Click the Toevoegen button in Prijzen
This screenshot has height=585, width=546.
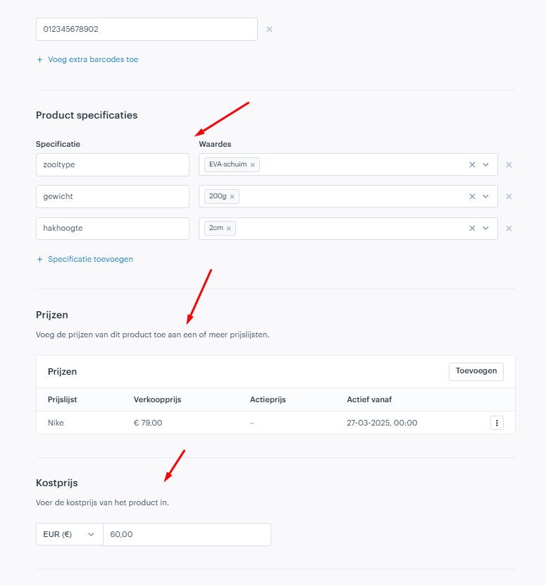(476, 372)
